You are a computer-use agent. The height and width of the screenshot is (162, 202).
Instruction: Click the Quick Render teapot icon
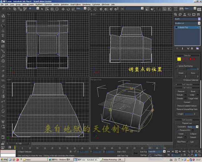(199, 9)
